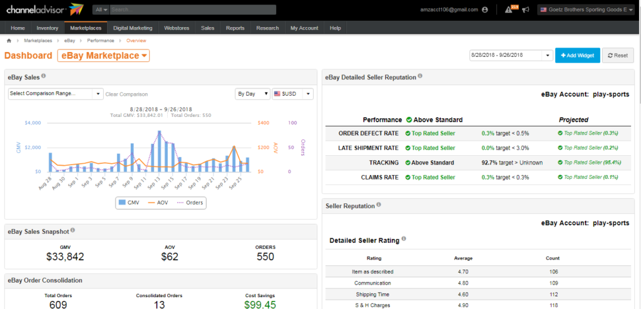Screen dimensions: 641x309
Task: Click the Add Widget button
Action: (x=577, y=56)
